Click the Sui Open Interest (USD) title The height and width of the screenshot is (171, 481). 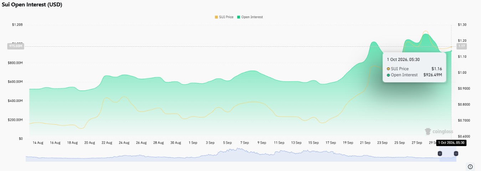[32, 4]
